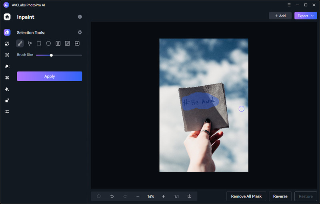Open Selection Tools settings gear
The image size is (320, 204).
point(80,32)
